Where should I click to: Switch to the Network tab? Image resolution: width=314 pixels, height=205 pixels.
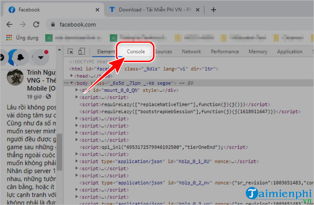point(191,52)
